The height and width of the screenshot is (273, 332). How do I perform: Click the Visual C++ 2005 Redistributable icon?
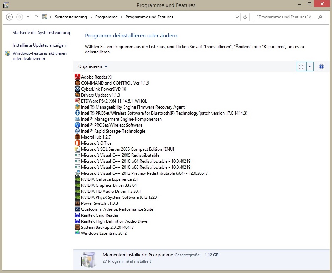click(x=78, y=155)
